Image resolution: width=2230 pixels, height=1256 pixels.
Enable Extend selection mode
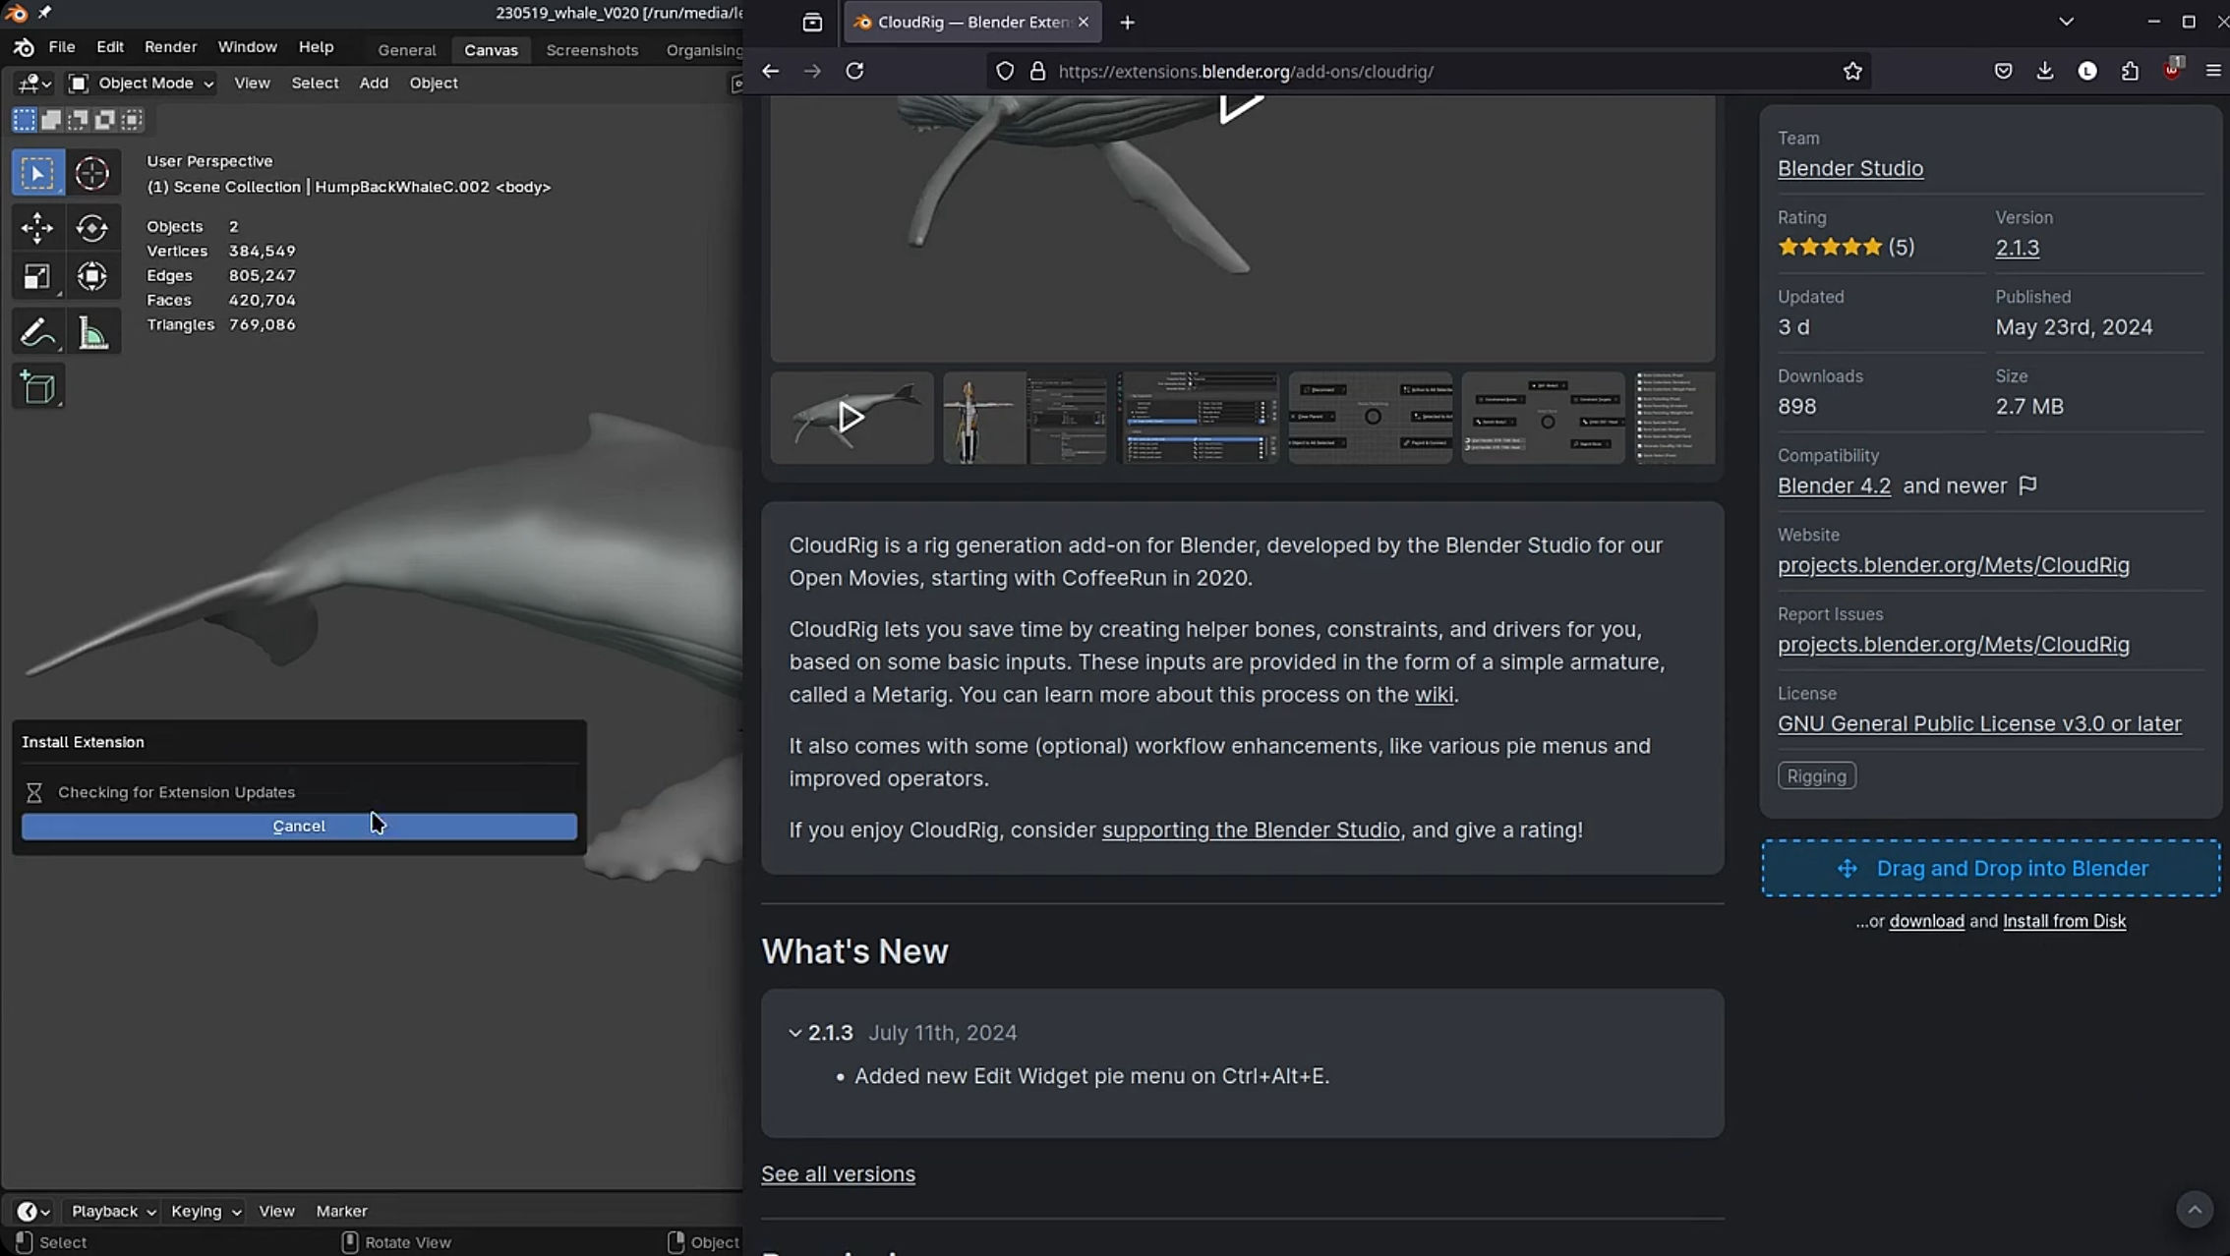tap(51, 120)
